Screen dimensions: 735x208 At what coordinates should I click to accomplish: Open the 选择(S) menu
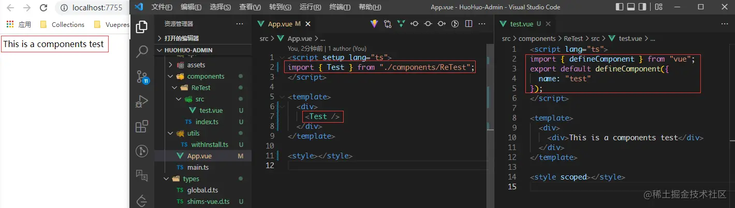pyautogui.click(x=221, y=7)
